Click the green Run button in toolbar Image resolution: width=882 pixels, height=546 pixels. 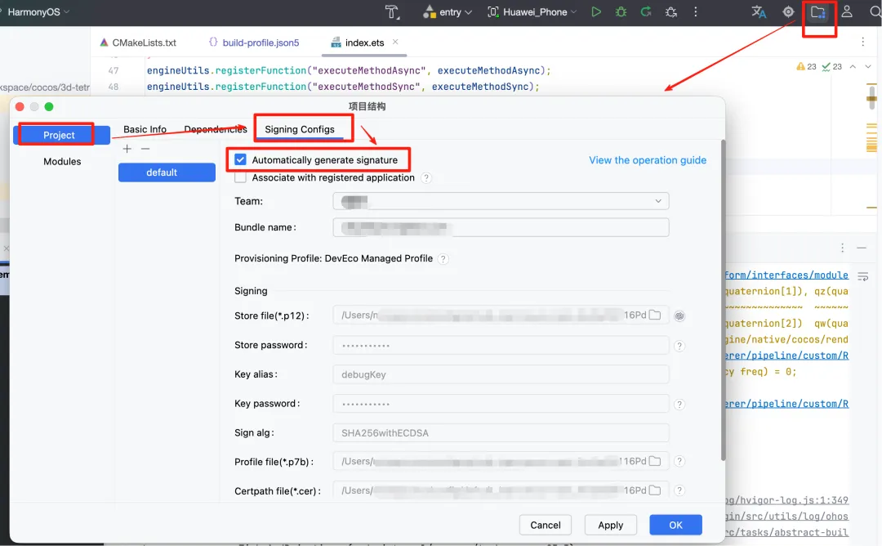pyautogui.click(x=596, y=12)
